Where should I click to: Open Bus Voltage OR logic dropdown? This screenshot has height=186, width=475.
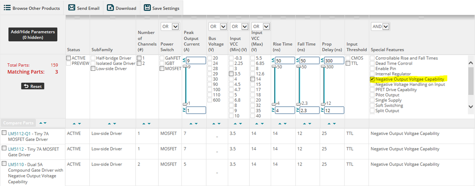click(x=218, y=27)
